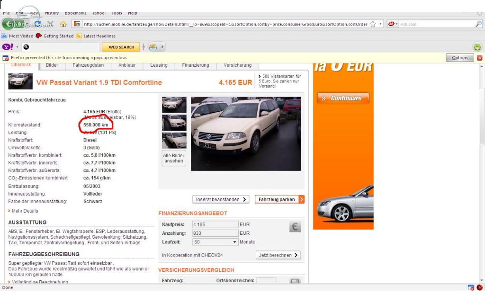Screen dimensions: 485x303
Task: Open the 500 Visitenkarten ad link
Action: click(x=279, y=81)
